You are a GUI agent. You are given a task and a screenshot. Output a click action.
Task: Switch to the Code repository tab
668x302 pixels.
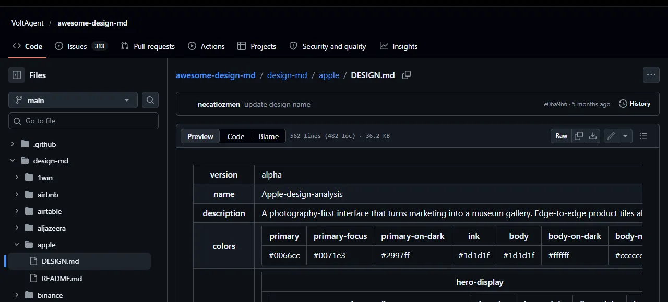28,46
